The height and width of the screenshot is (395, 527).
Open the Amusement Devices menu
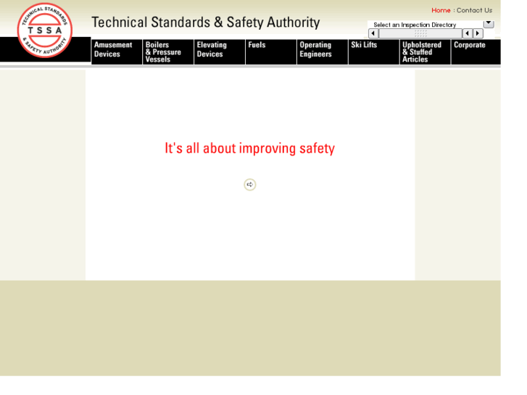(117, 51)
